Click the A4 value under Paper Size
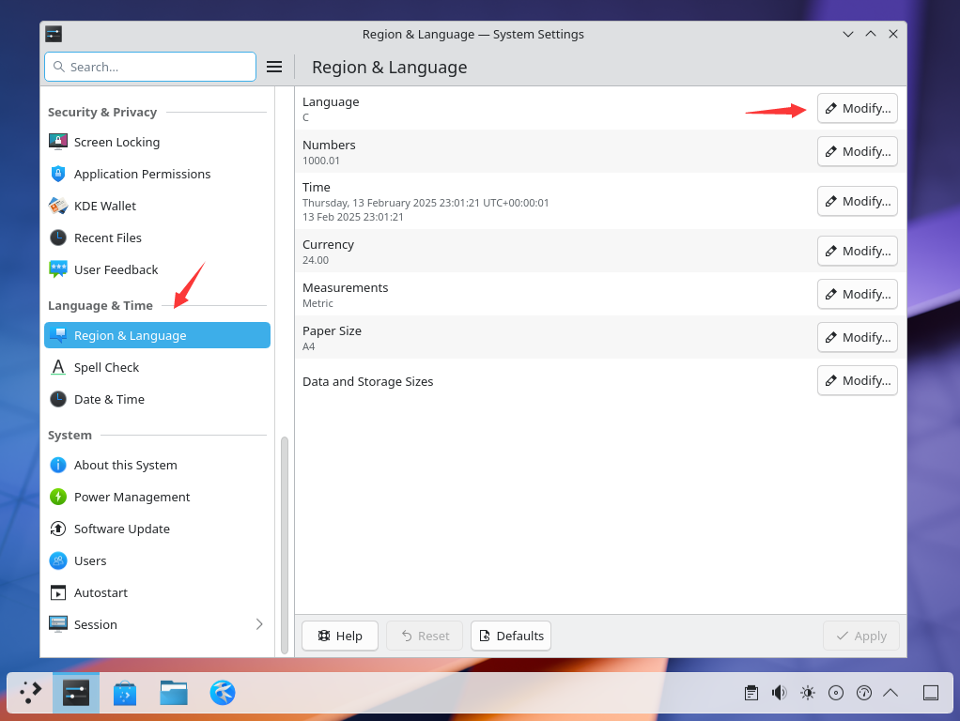Viewport: 960px width, 721px height. tap(308, 346)
